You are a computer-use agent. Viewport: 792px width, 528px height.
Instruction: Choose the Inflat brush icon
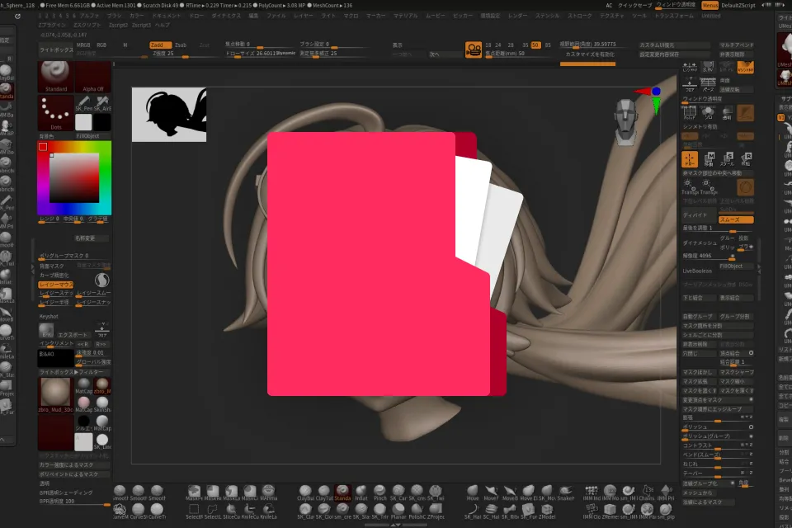click(x=361, y=493)
